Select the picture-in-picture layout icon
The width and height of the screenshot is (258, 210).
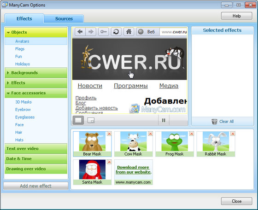click(91, 120)
